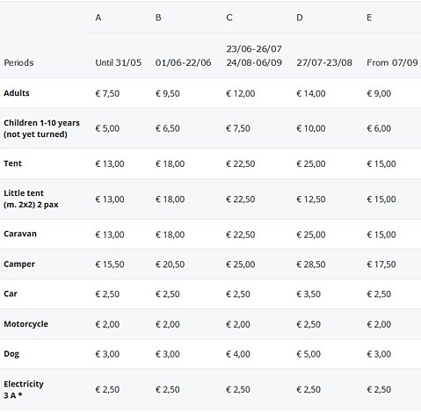Click the Adults price € 14,00
Image resolution: width=421 pixels, height=412 pixels.
tap(311, 93)
